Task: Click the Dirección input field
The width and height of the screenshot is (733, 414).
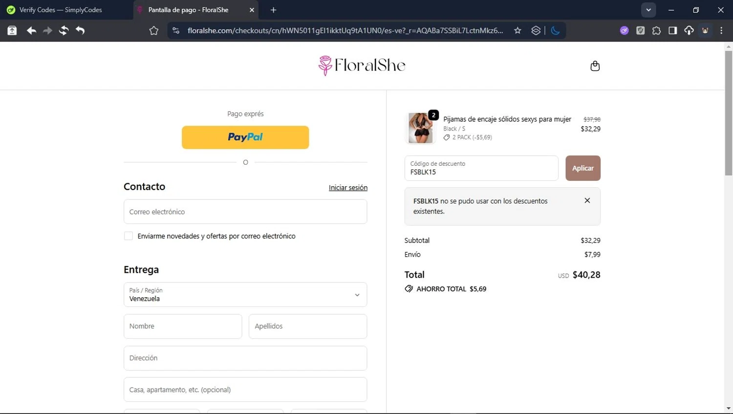Action: point(245,358)
